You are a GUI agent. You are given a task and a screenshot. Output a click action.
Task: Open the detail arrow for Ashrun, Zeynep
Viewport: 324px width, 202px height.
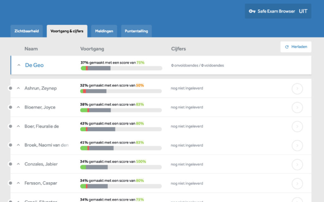click(x=297, y=88)
